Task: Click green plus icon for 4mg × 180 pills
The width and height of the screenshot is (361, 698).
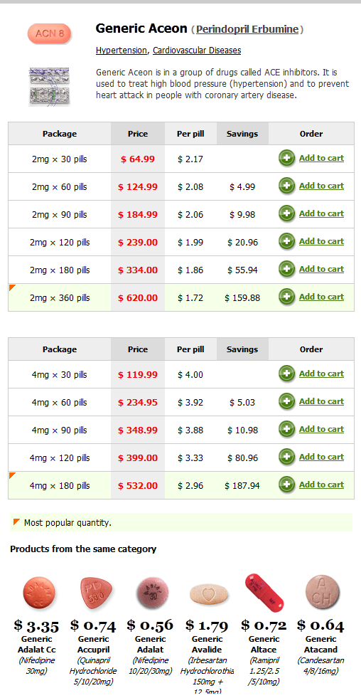Action: pos(287,485)
